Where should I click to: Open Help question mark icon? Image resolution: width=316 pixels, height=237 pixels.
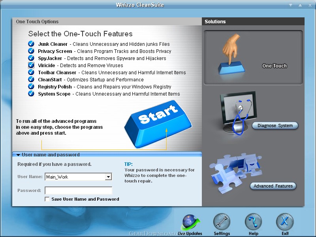click(x=253, y=222)
